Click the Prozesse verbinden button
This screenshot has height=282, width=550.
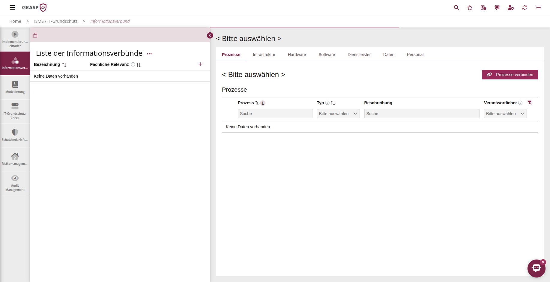pos(510,75)
